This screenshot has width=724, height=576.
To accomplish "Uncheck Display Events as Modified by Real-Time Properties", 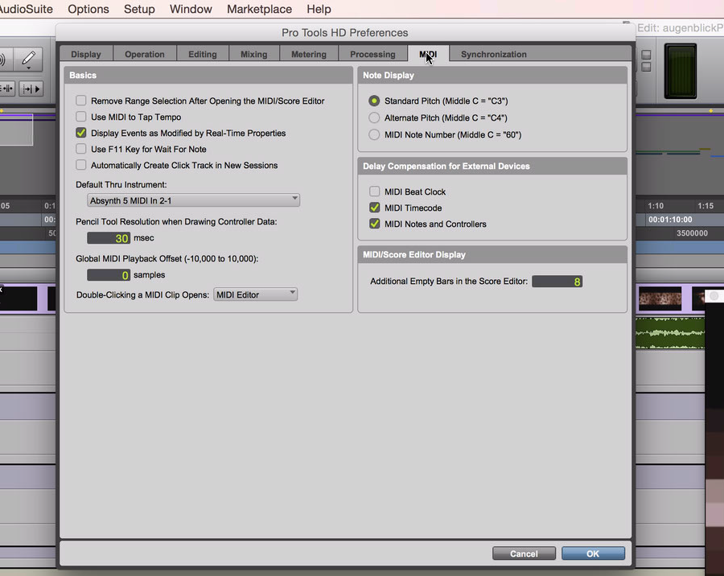I will 81,134.
